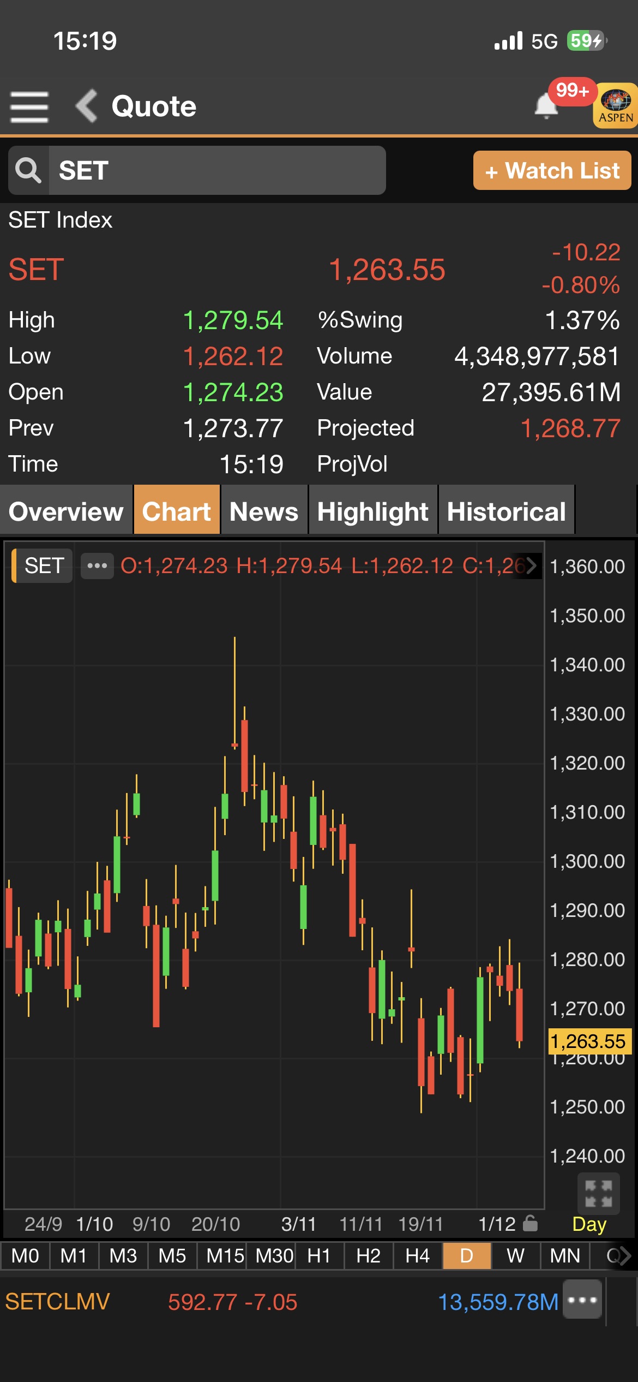
Task: Open the hamburger menu
Action: click(29, 106)
